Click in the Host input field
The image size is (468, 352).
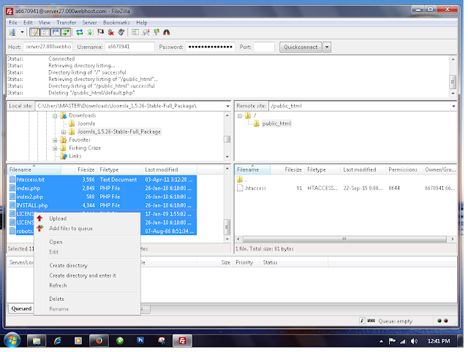[x=48, y=47]
